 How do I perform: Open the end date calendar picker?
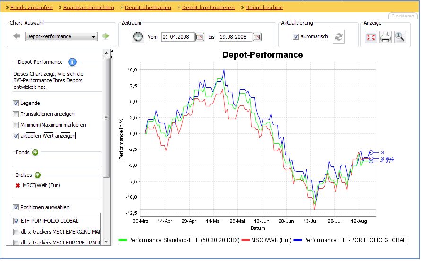pyautogui.click(x=256, y=37)
